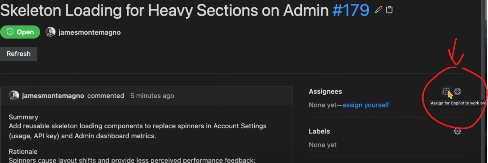
Task: Click jamesmontemagno name in the comment header
Action: point(53,96)
